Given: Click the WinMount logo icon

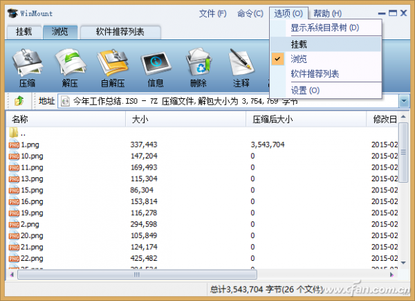Looking at the screenshot, I should (12, 13).
